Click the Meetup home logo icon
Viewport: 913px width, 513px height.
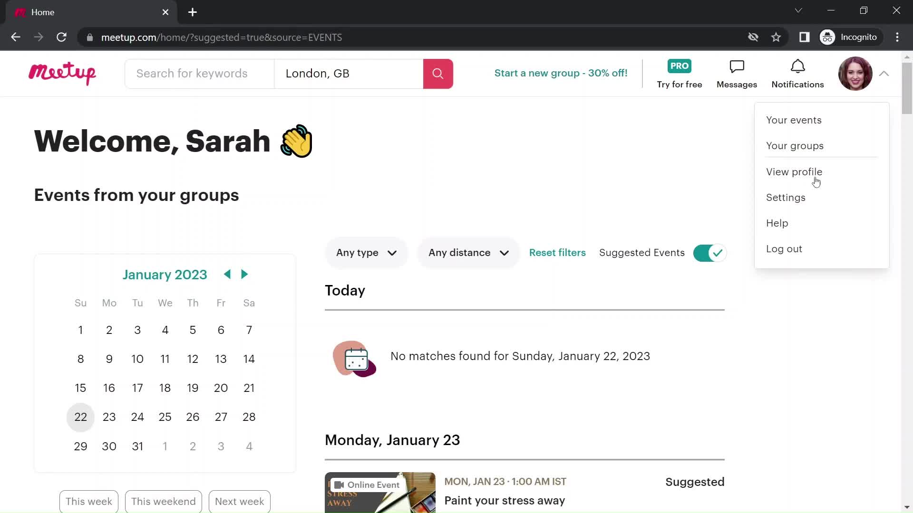[x=62, y=73]
